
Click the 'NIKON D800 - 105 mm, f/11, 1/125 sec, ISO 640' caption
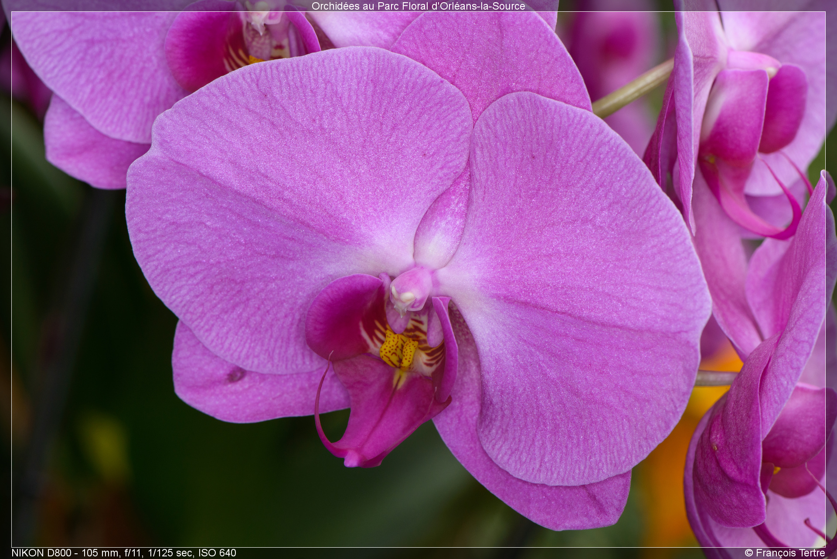(124, 553)
